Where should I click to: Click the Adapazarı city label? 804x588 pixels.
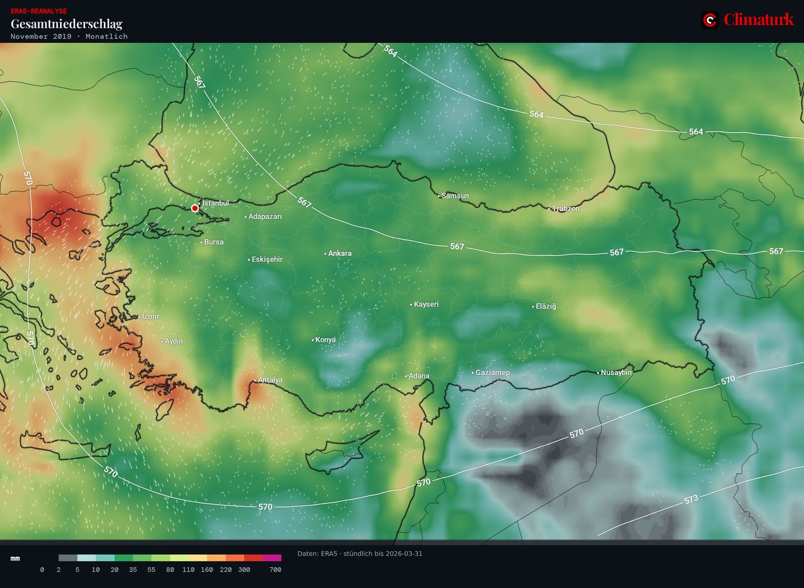coord(265,216)
